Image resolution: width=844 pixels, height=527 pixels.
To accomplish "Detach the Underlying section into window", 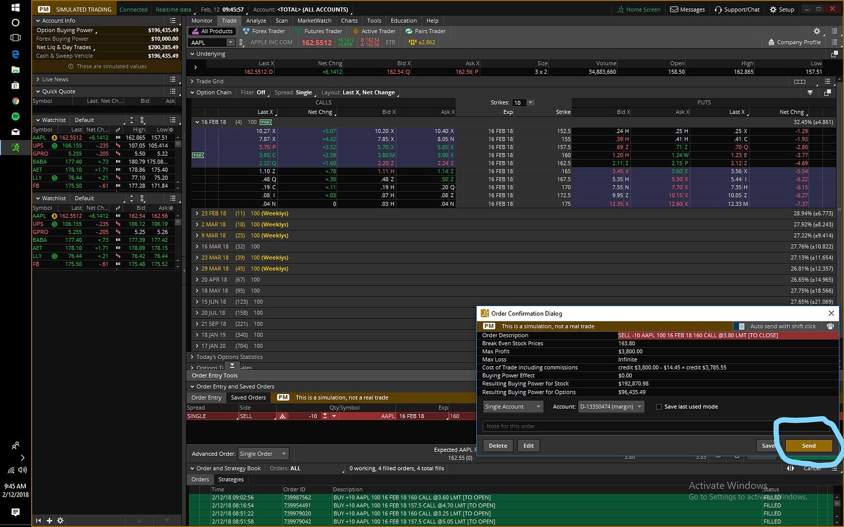I will [834, 54].
